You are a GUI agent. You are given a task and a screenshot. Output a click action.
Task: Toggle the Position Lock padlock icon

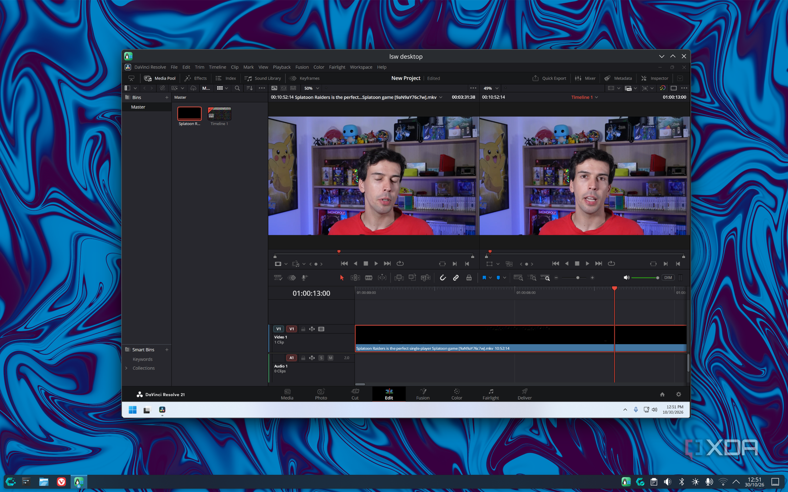(x=469, y=278)
